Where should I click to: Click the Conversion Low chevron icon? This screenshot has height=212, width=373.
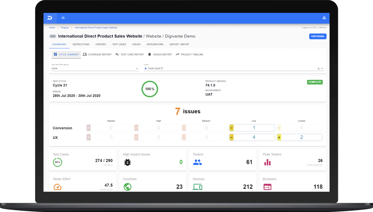231,128
